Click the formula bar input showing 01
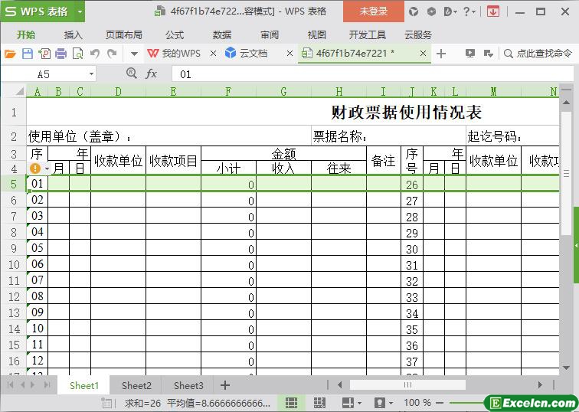 368,74
